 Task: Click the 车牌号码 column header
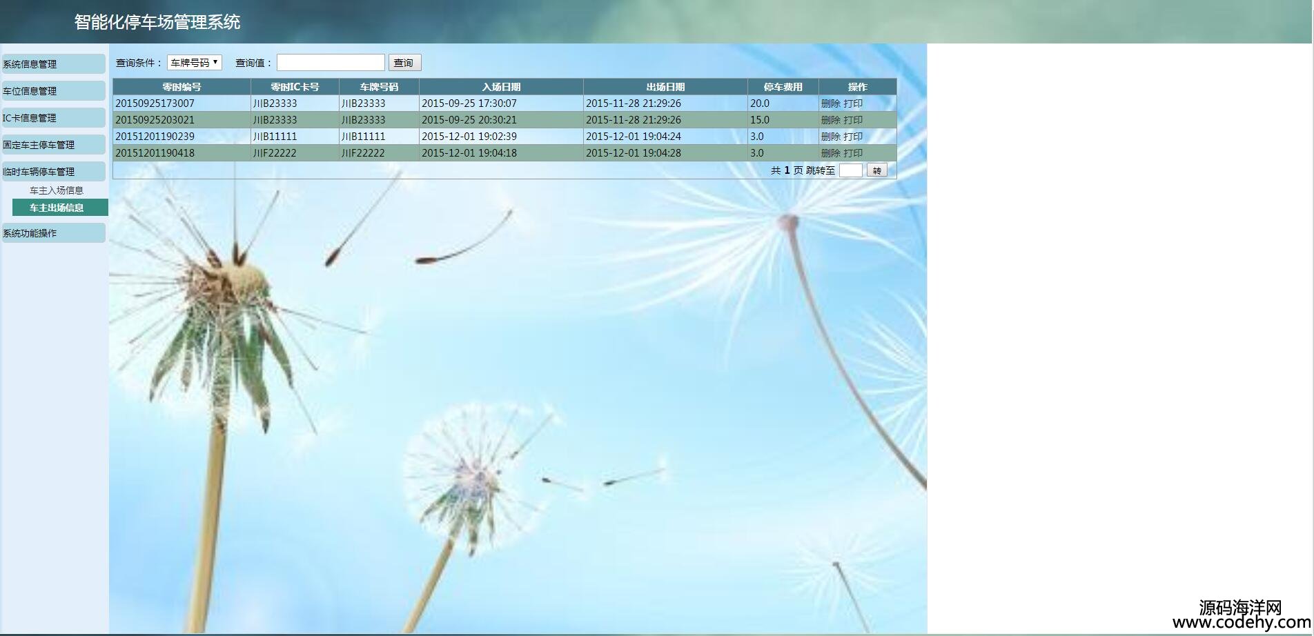379,87
